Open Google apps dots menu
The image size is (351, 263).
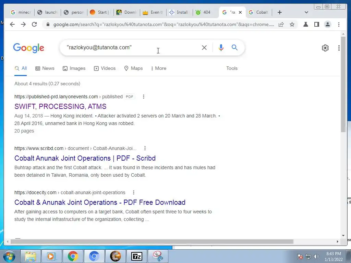tap(339, 48)
